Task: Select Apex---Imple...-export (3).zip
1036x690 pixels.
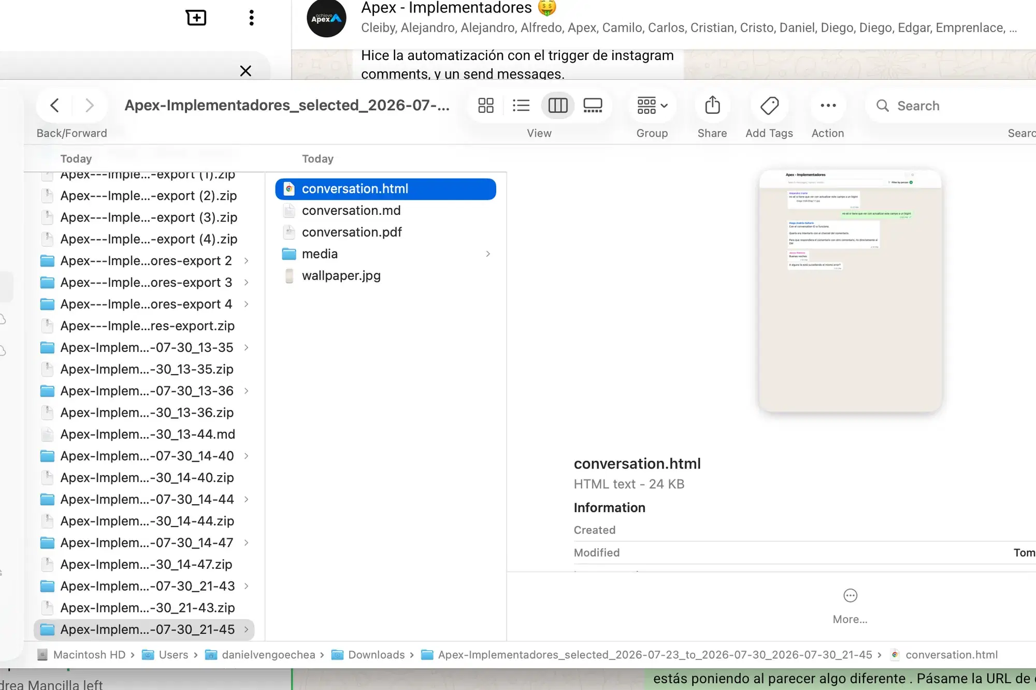Action: pyautogui.click(x=144, y=217)
